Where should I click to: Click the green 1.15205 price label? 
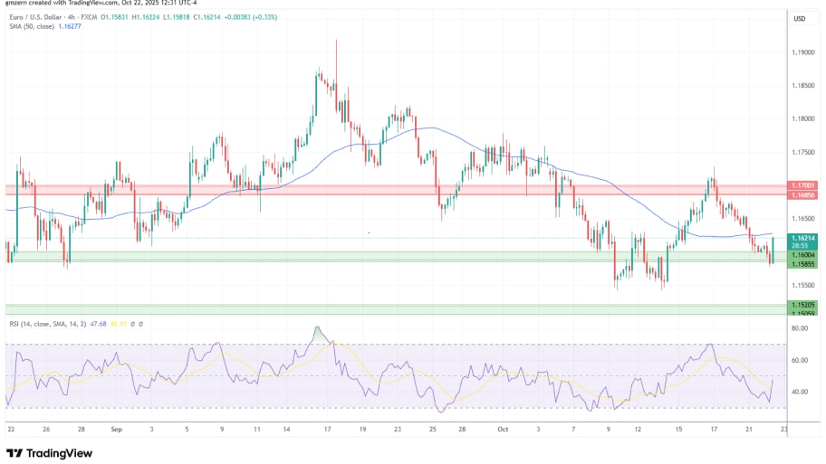(801, 305)
